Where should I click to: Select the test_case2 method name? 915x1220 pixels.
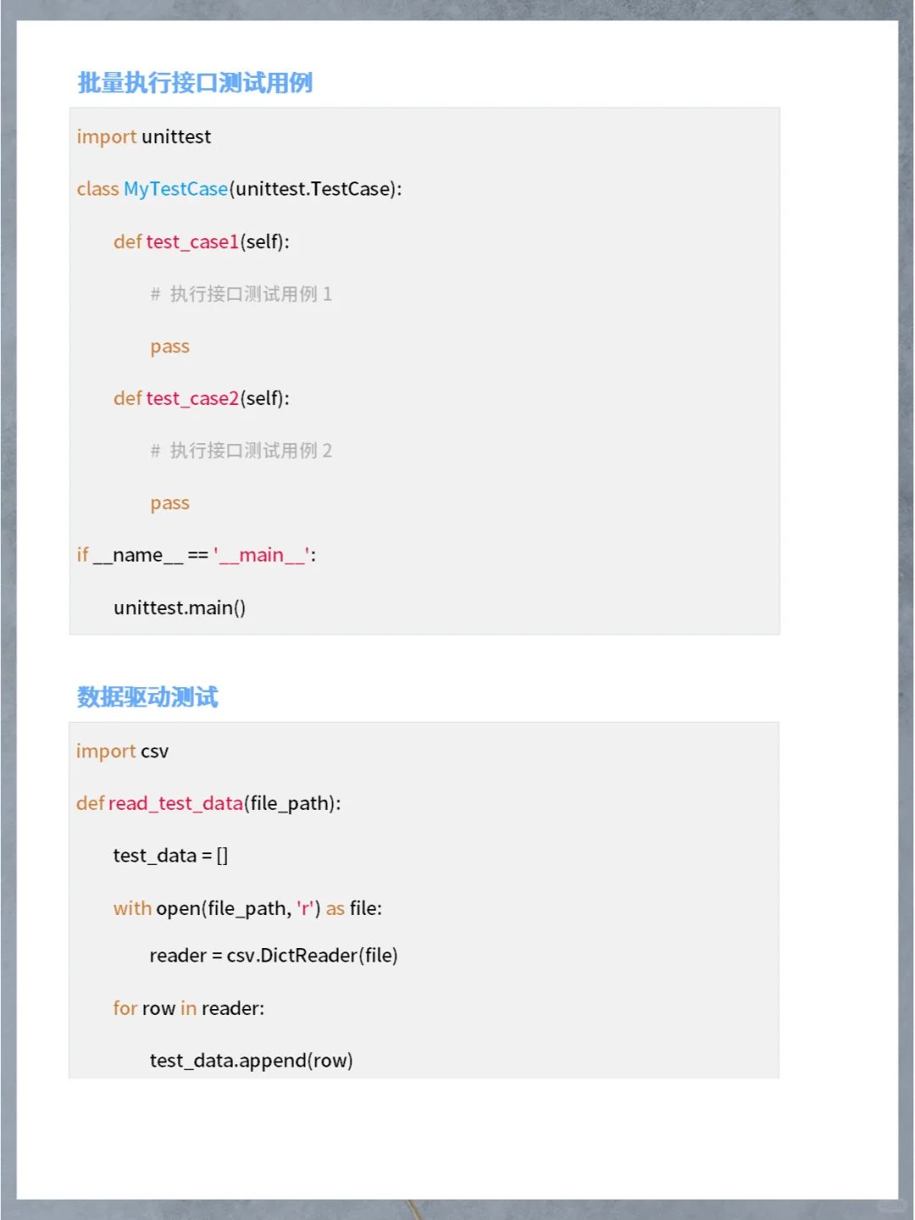pyautogui.click(x=190, y=398)
